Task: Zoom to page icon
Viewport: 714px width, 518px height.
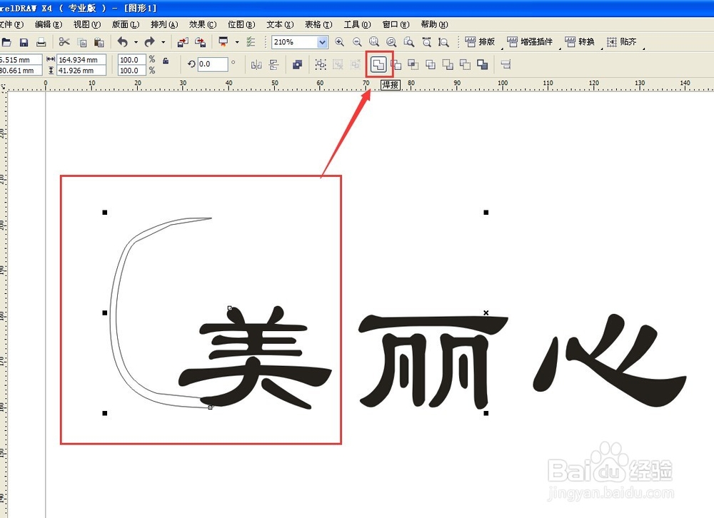Action: coord(409,42)
